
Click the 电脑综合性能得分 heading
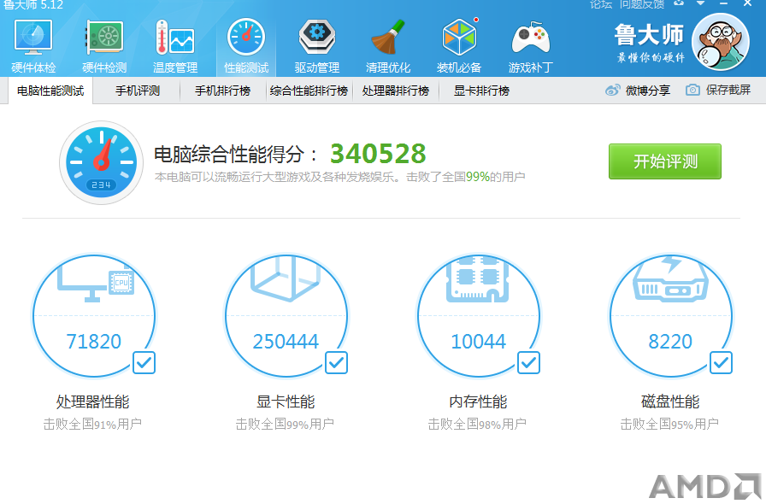236,155
